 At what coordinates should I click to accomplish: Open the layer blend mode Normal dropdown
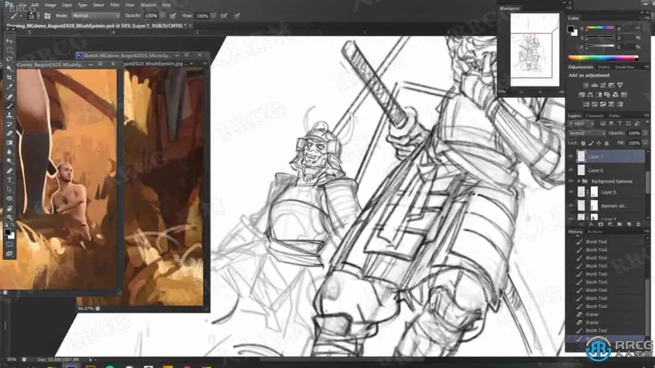(587, 133)
